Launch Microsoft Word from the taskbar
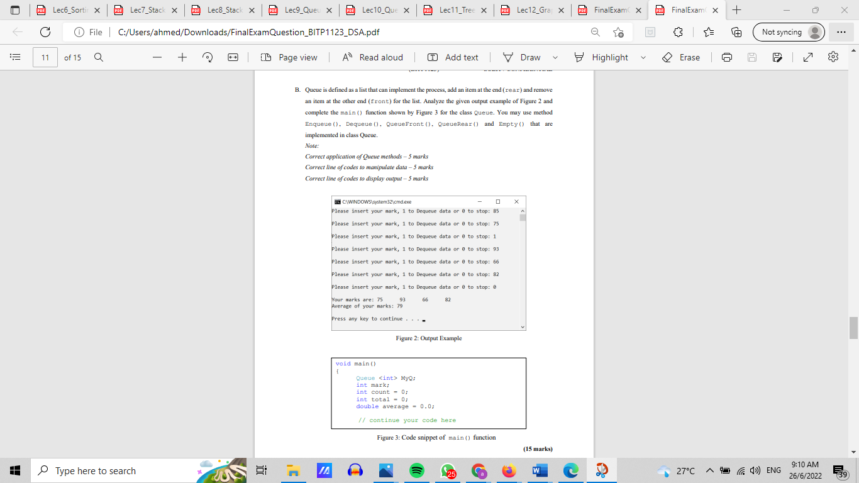 (540, 470)
